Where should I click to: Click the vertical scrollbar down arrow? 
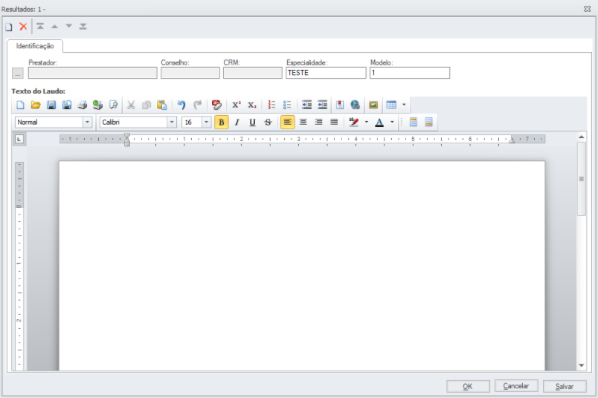581,365
